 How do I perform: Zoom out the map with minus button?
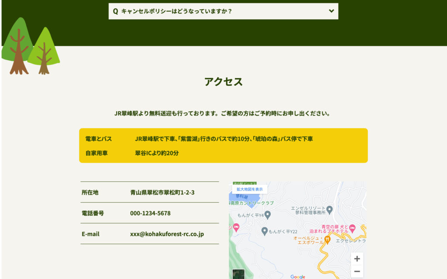[357, 272]
